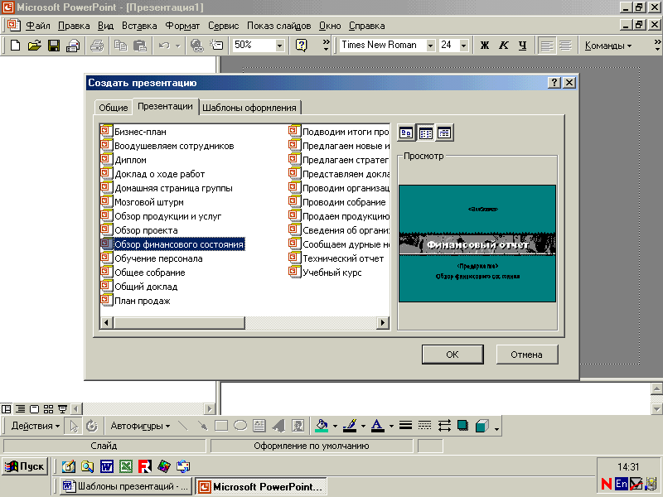Expand the fill color dropdown arrow
The image size is (663, 497).
point(335,426)
